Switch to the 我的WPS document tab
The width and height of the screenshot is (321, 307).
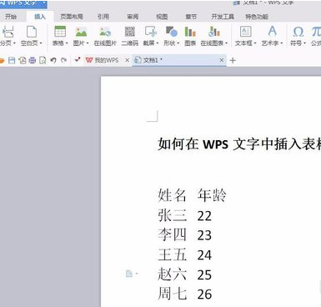tap(107, 60)
